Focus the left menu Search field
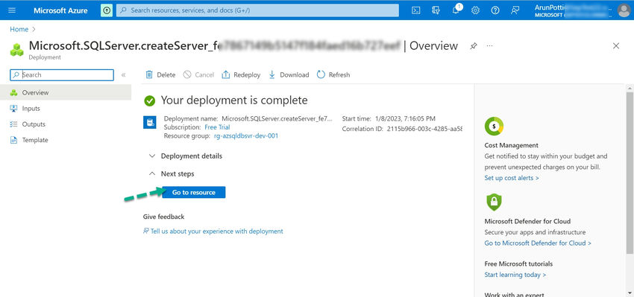634x297 pixels. 62,74
